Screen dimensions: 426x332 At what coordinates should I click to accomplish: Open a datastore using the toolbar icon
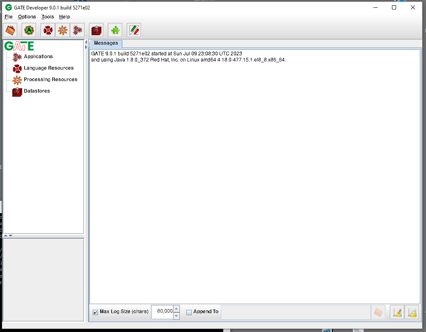[96, 30]
